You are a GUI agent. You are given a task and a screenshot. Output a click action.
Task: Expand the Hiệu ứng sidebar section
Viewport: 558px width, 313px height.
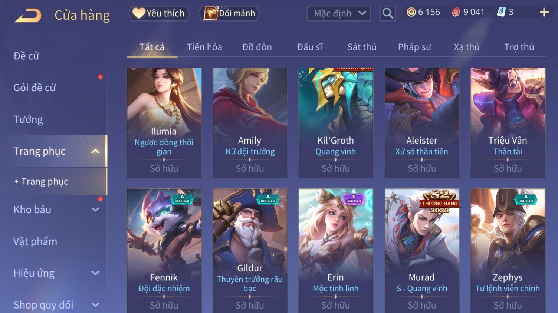point(95,273)
